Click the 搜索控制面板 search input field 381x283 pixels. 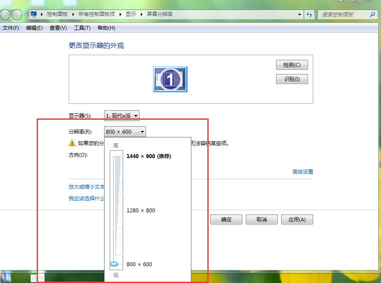(343, 14)
